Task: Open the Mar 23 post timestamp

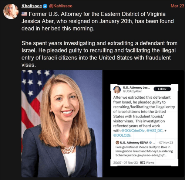Action: (x=177, y=6)
